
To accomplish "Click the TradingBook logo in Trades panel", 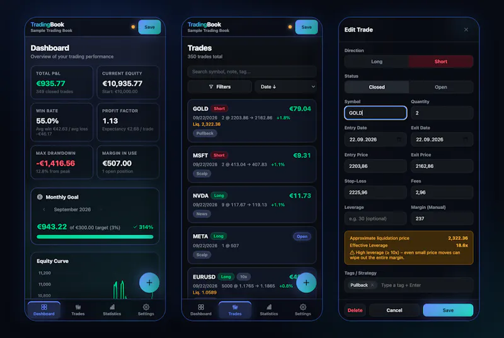I will [x=204, y=25].
